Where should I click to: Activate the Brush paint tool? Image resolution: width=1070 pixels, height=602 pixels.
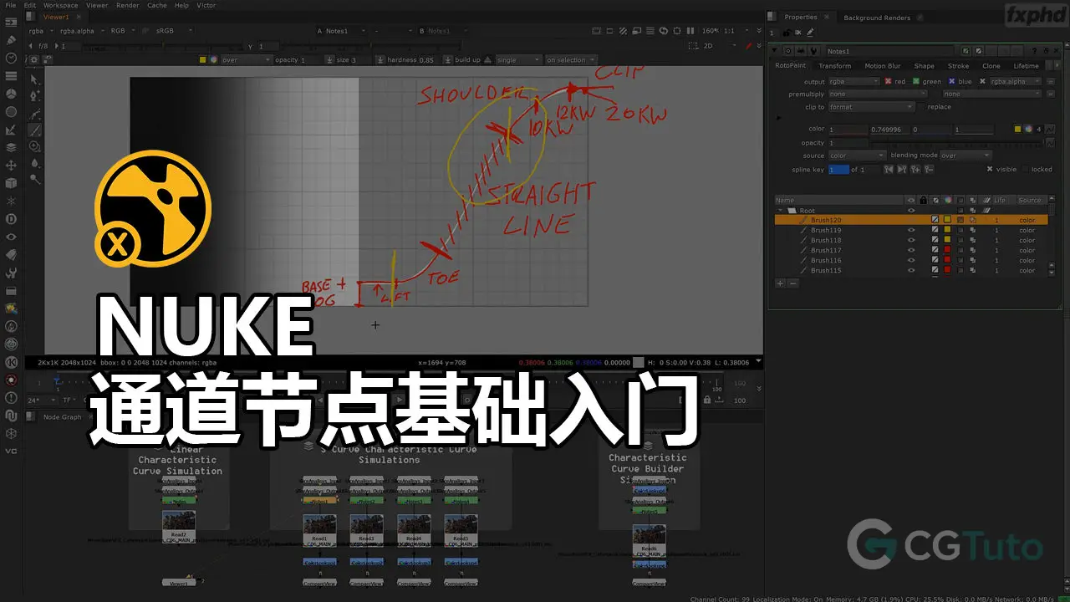pos(35,130)
